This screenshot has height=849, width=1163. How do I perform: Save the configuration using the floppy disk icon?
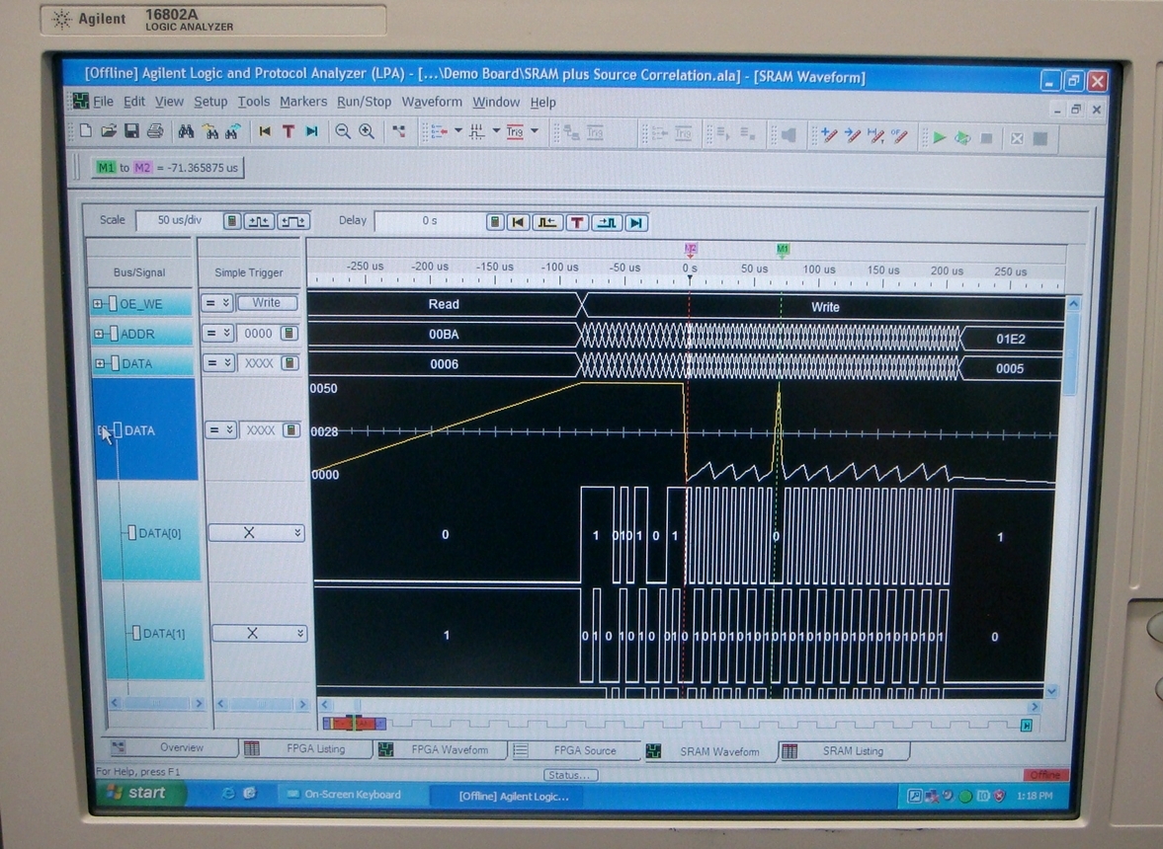(132, 131)
